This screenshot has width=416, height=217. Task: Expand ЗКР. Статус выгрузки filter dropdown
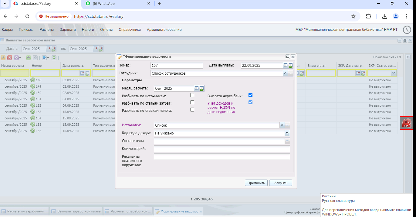click(x=394, y=73)
